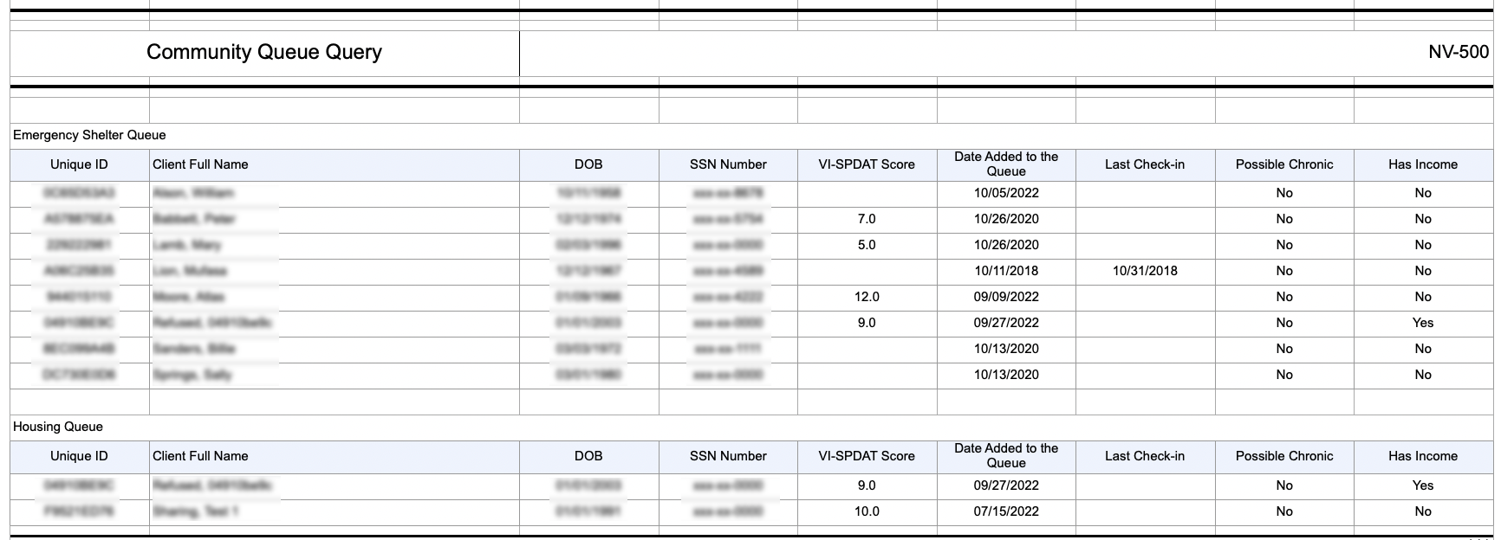Click "VI-SPDAT Score" header in Emergency Shelter Queue
The image size is (1501, 540).
[867, 164]
